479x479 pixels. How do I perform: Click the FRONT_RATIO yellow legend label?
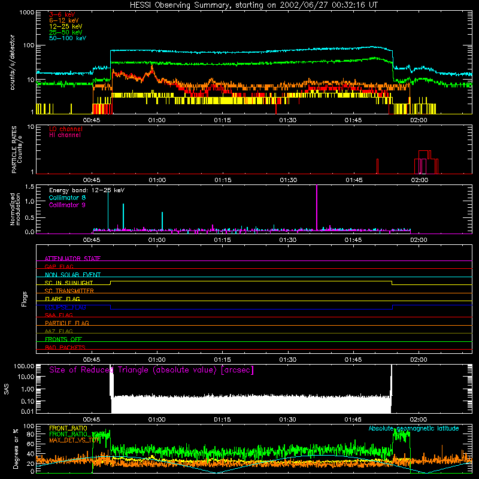(x=68, y=428)
